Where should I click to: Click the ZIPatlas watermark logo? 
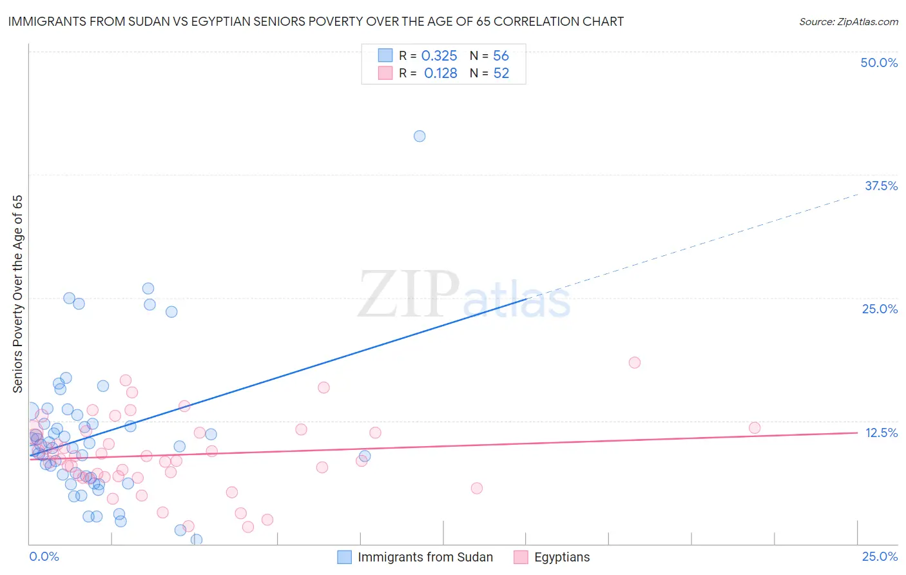pos(464,295)
